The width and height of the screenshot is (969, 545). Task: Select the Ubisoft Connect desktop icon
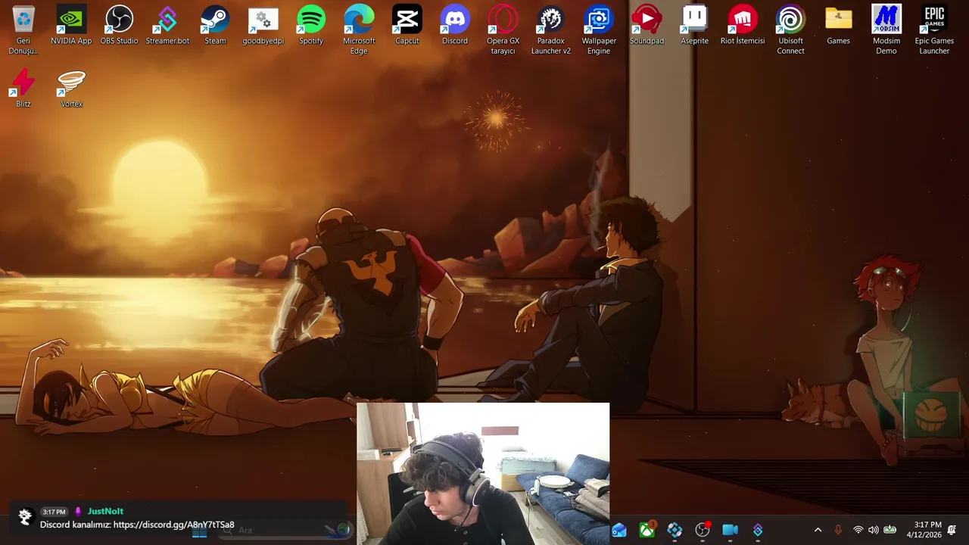pos(790,30)
